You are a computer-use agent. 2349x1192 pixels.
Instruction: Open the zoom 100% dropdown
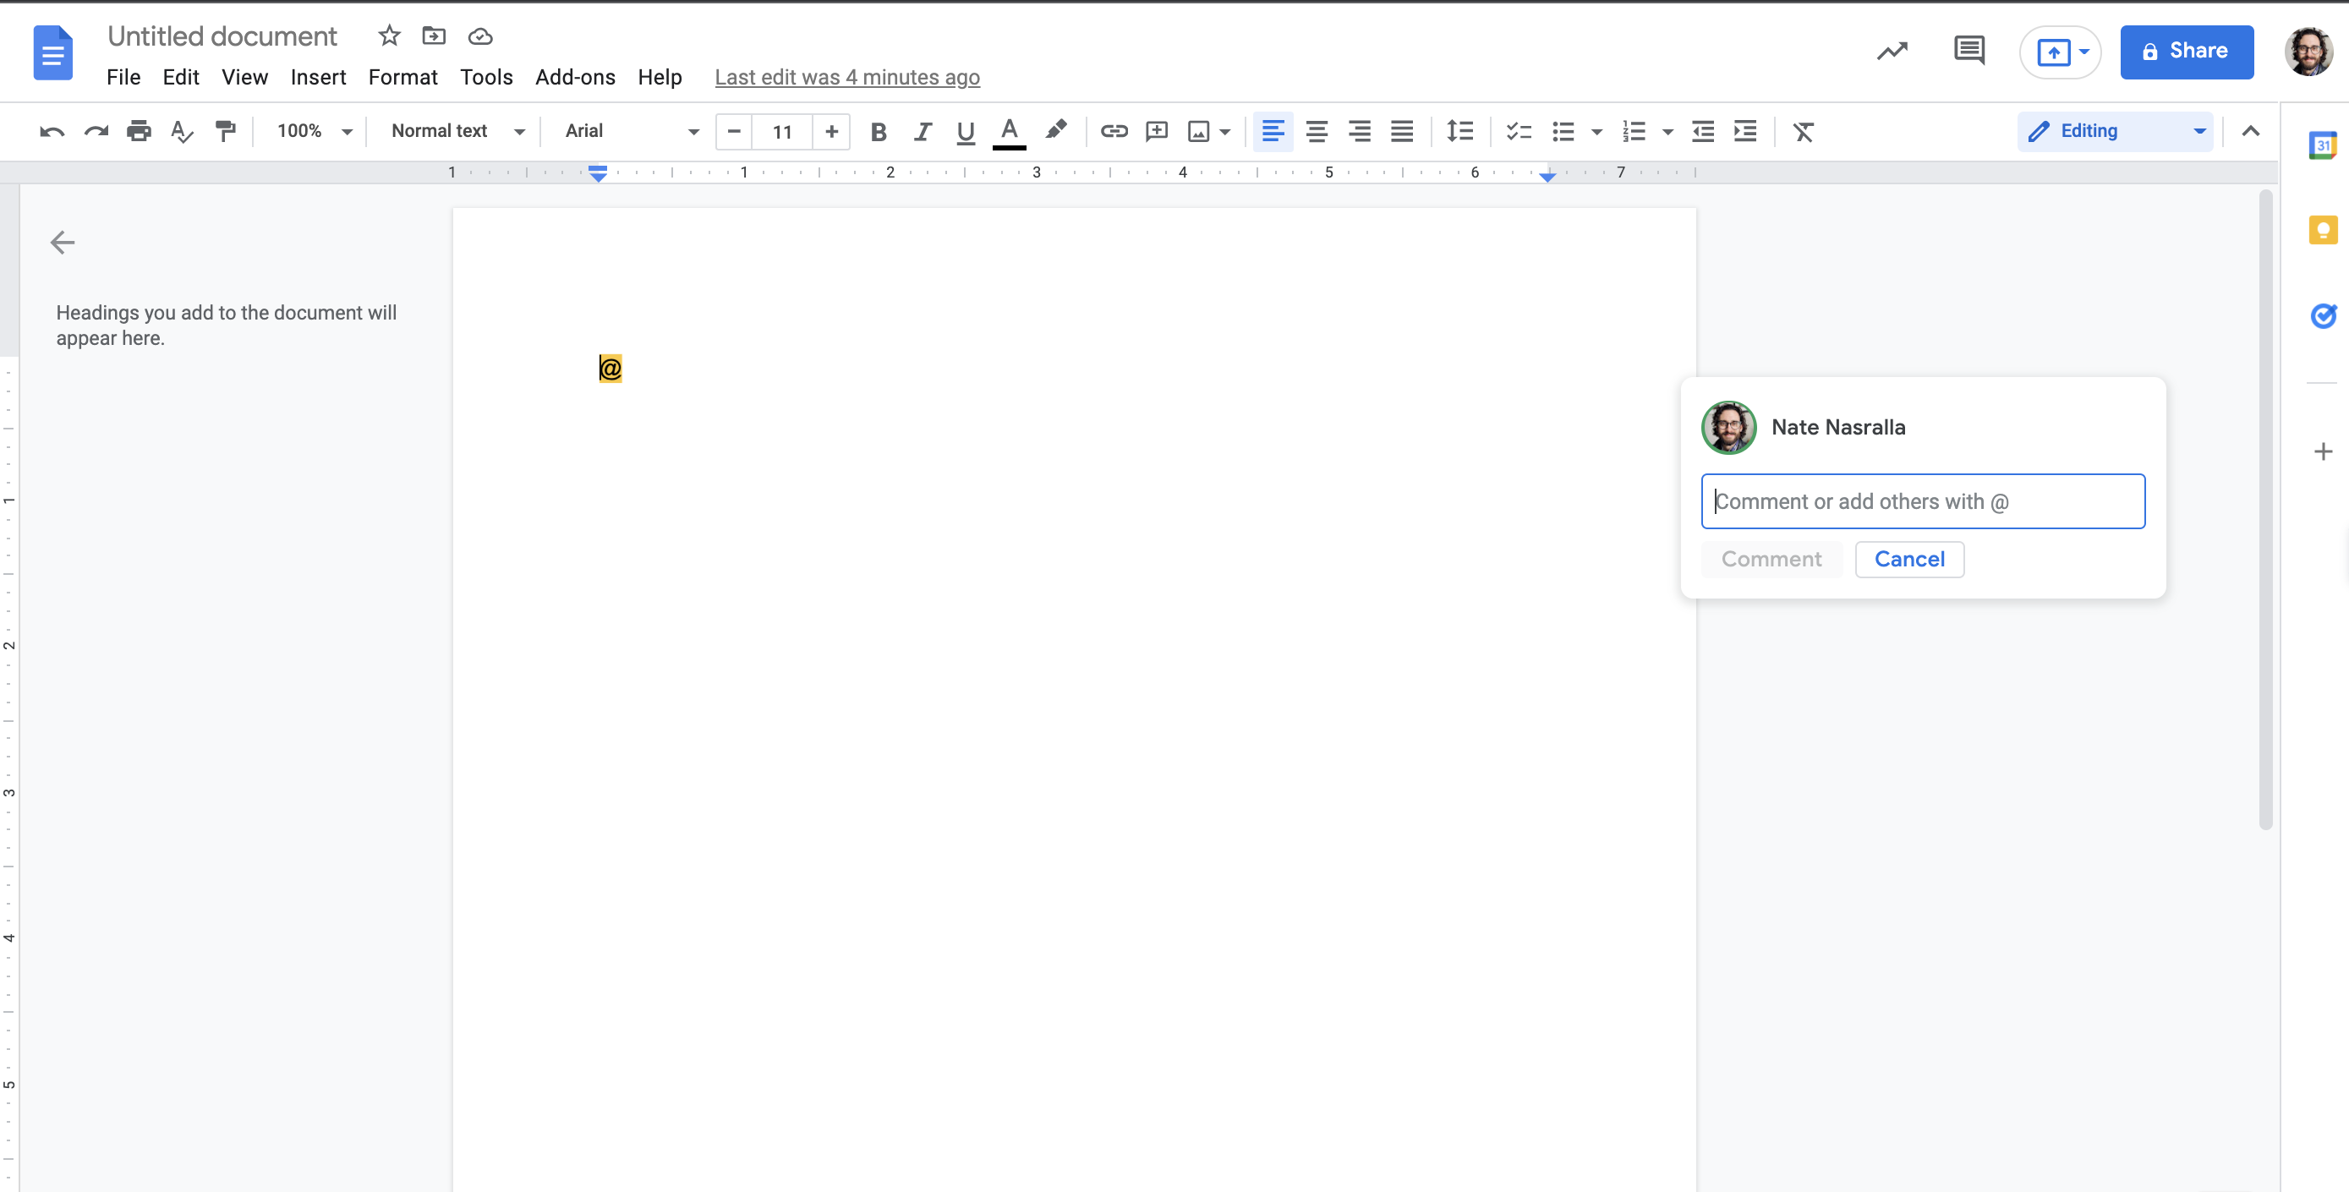tap(314, 131)
